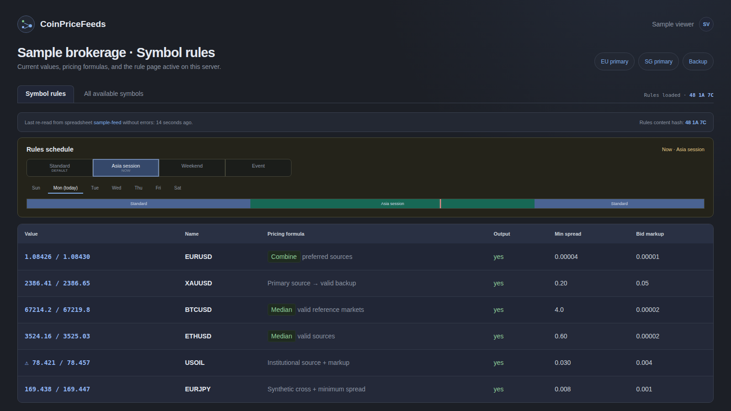Click the Min spread column header
Viewport: 731px width, 411px height.
tap(568, 234)
